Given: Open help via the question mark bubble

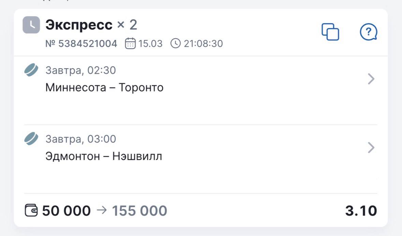Looking at the screenshot, I should coord(369,32).
